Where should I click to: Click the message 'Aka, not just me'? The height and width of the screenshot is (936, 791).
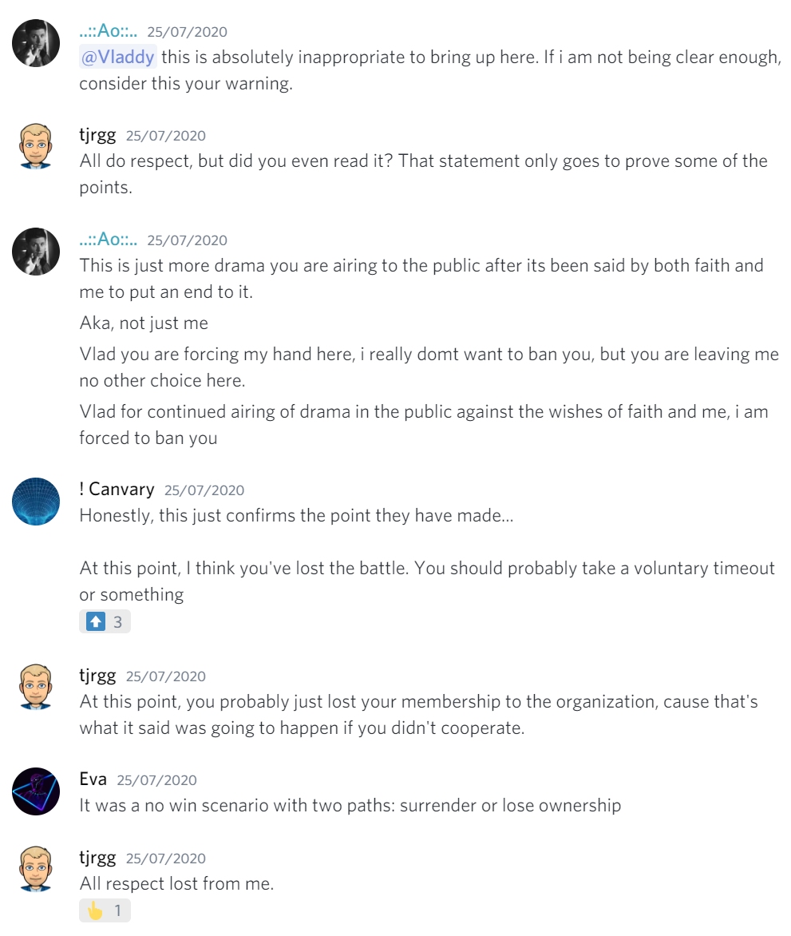pos(144,323)
